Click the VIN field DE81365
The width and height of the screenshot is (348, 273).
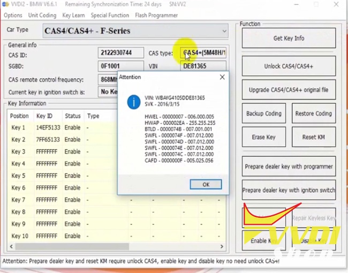tap(203, 66)
